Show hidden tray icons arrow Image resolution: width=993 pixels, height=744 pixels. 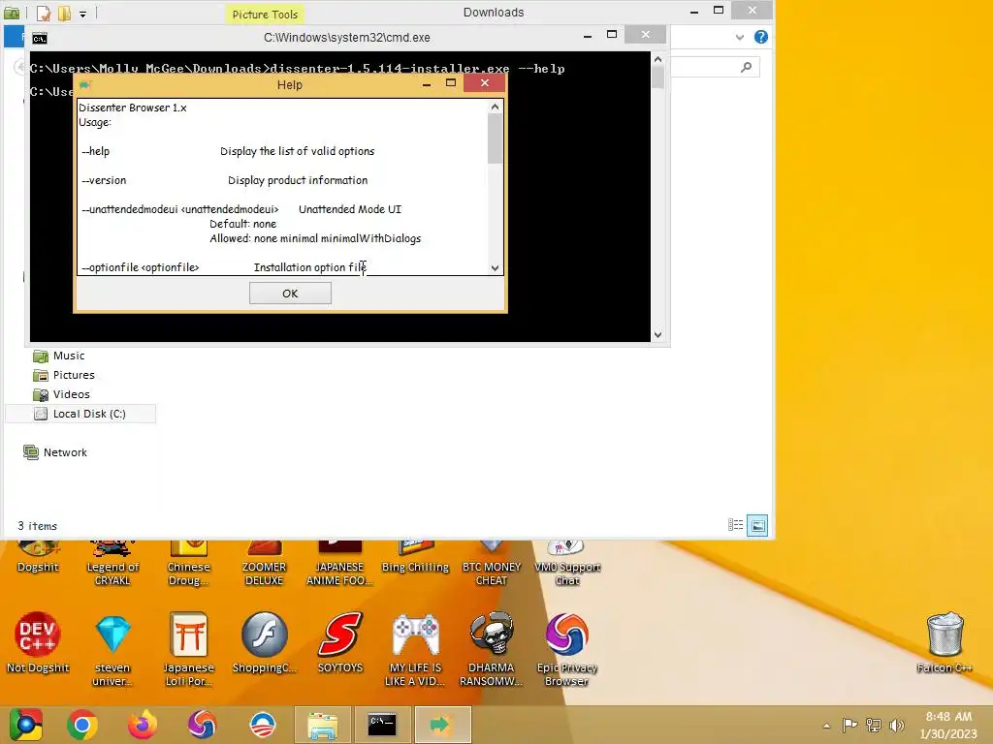pyautogui.click(x=826, y=726)
